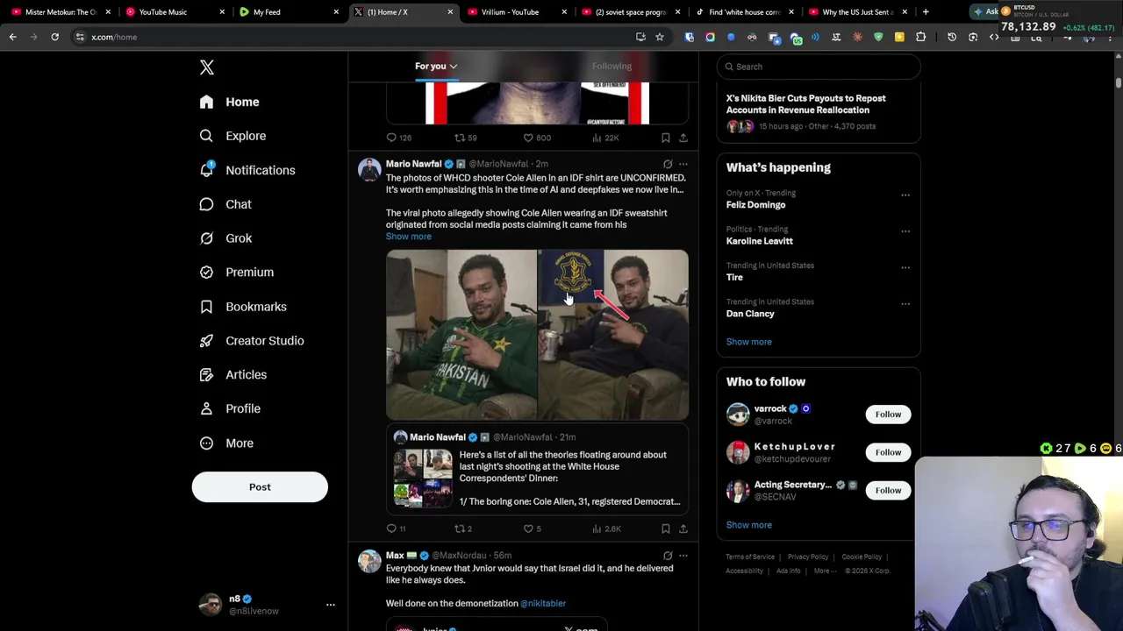Open the Home page from sidebar
Screen dimensions: 1123x631
[229, 102]
